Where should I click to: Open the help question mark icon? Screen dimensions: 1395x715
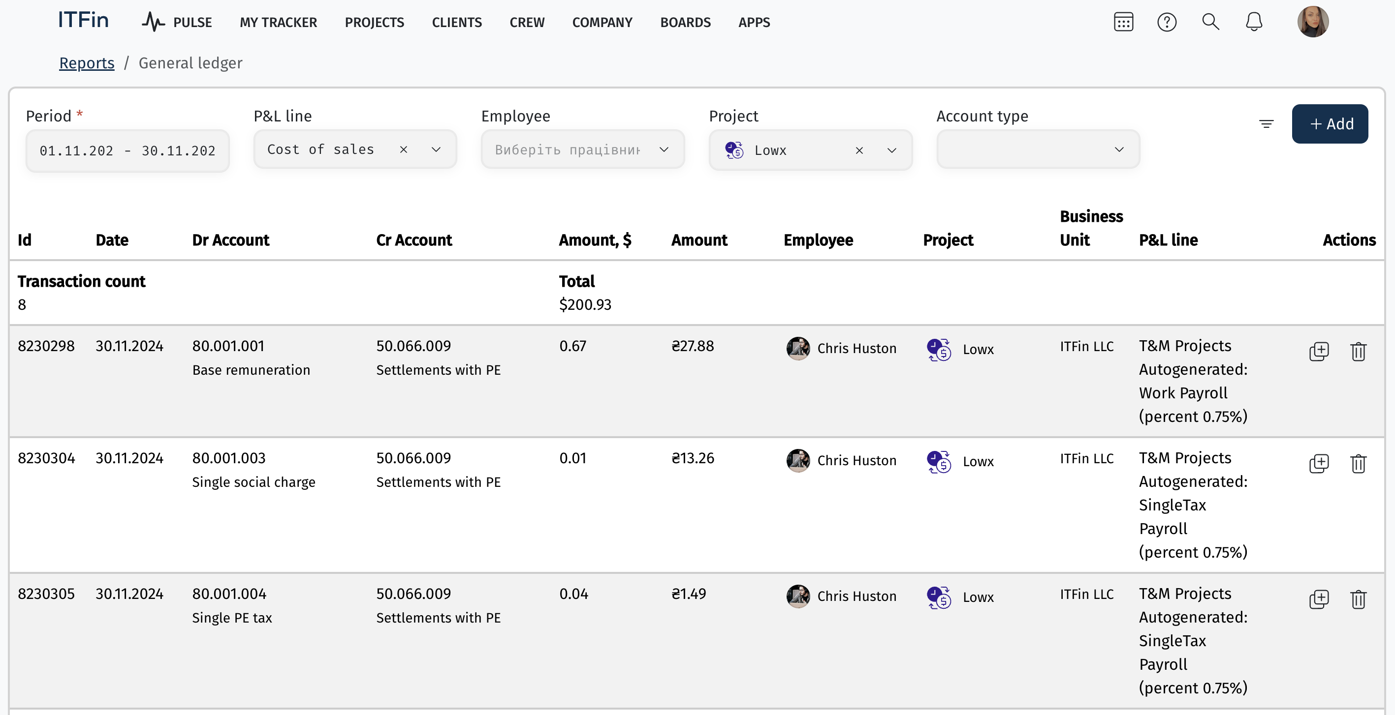point(1167,22)
